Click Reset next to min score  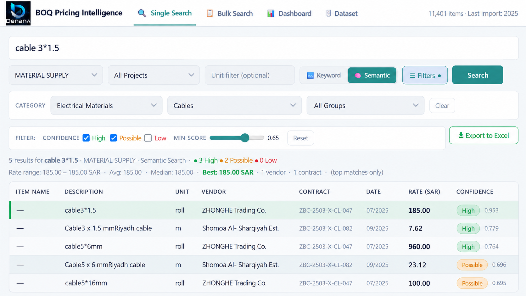click(300, 138)
